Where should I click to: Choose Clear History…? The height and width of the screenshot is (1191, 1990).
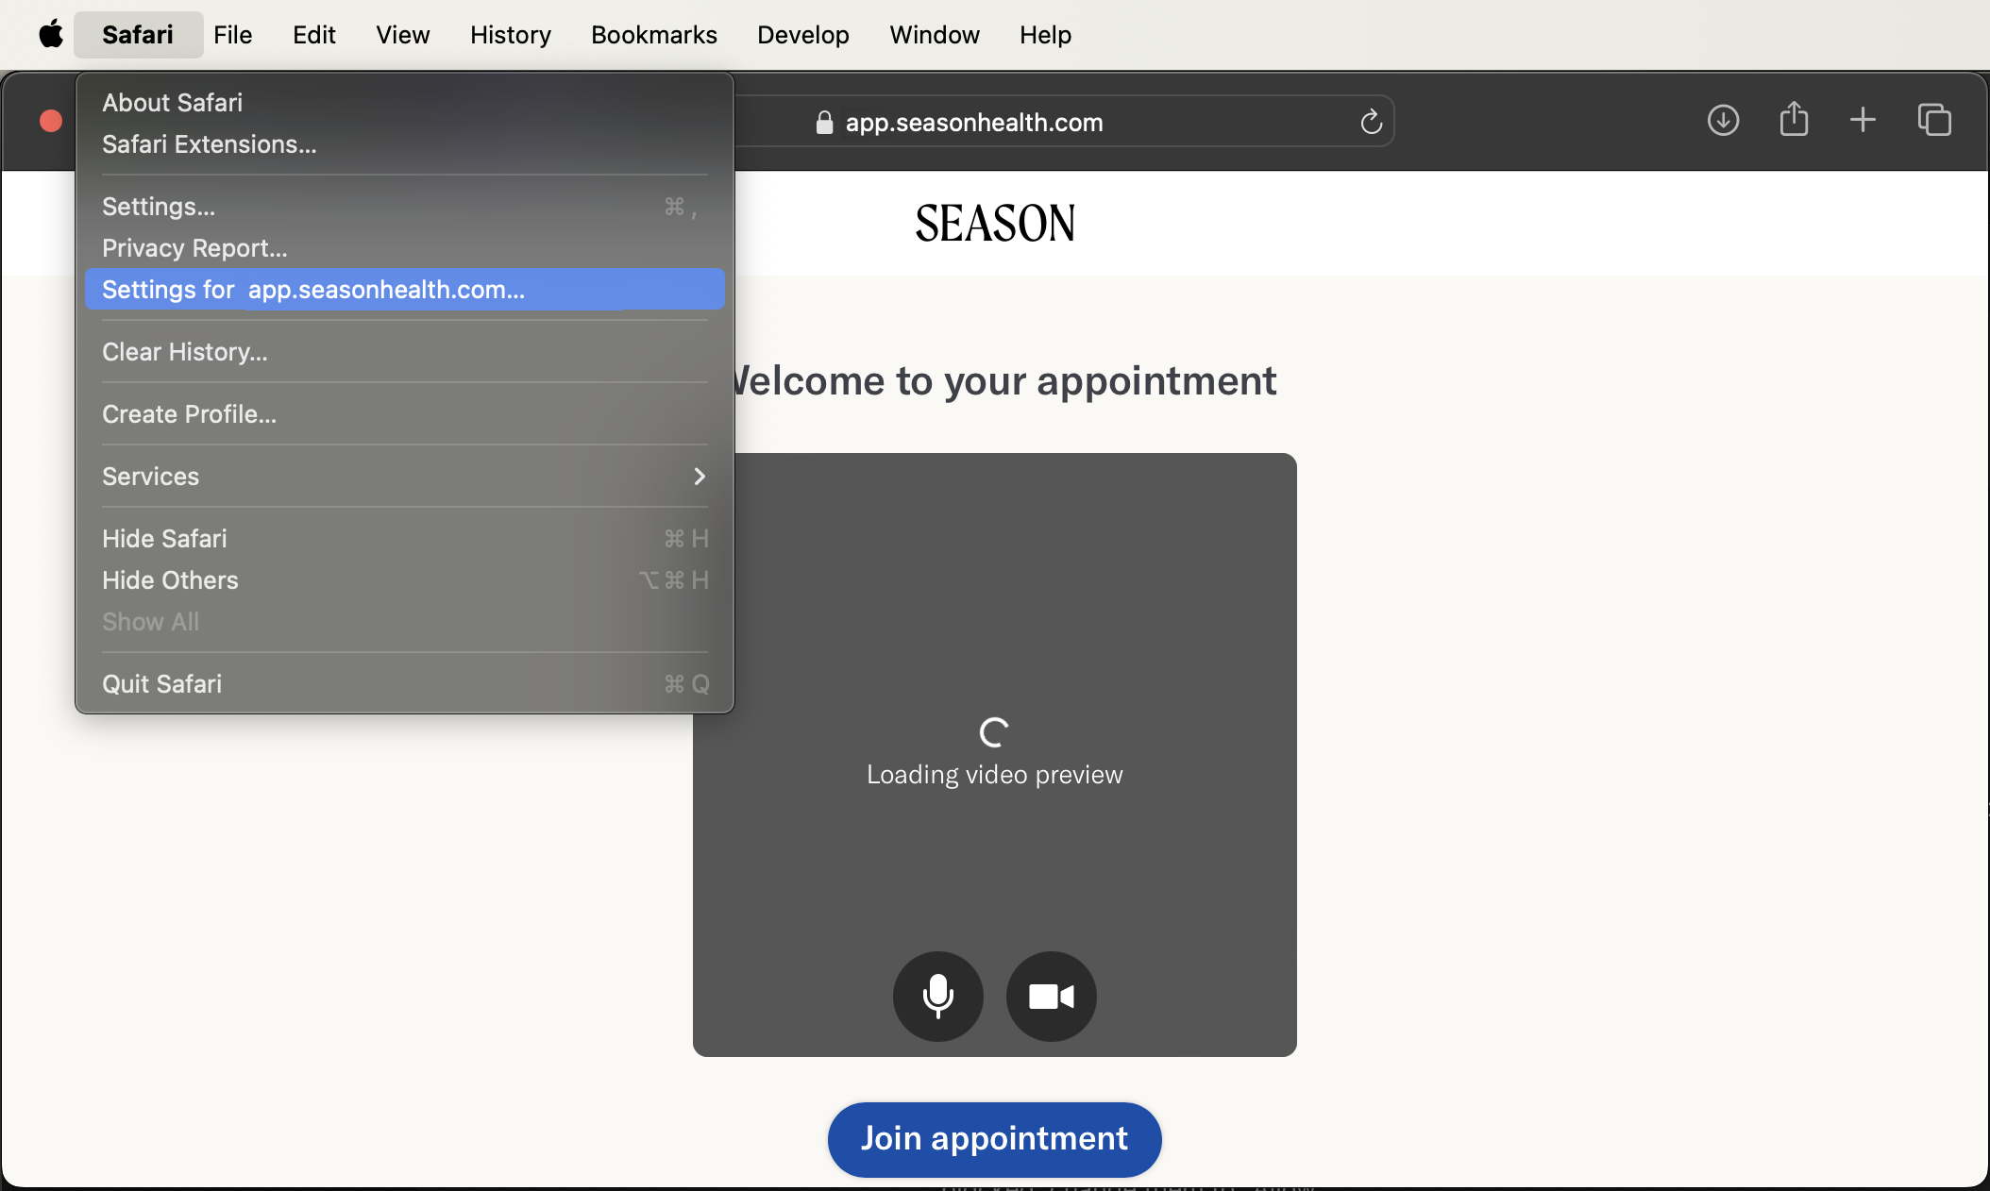pos(405,351)
